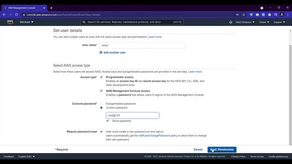The image size is (292, 164).
Task: Open the IAMUserChangePassword policy link
Action: coord(154,136)
